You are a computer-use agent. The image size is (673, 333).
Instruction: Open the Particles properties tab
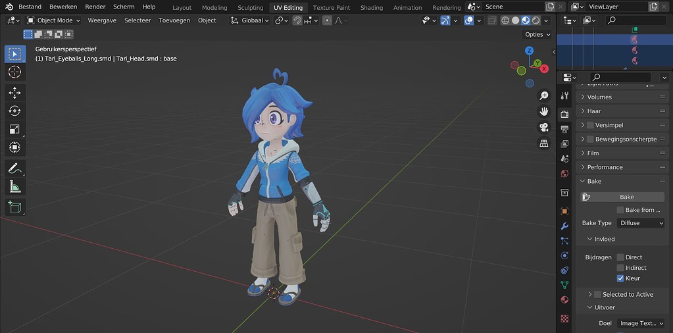coord(565,241)
